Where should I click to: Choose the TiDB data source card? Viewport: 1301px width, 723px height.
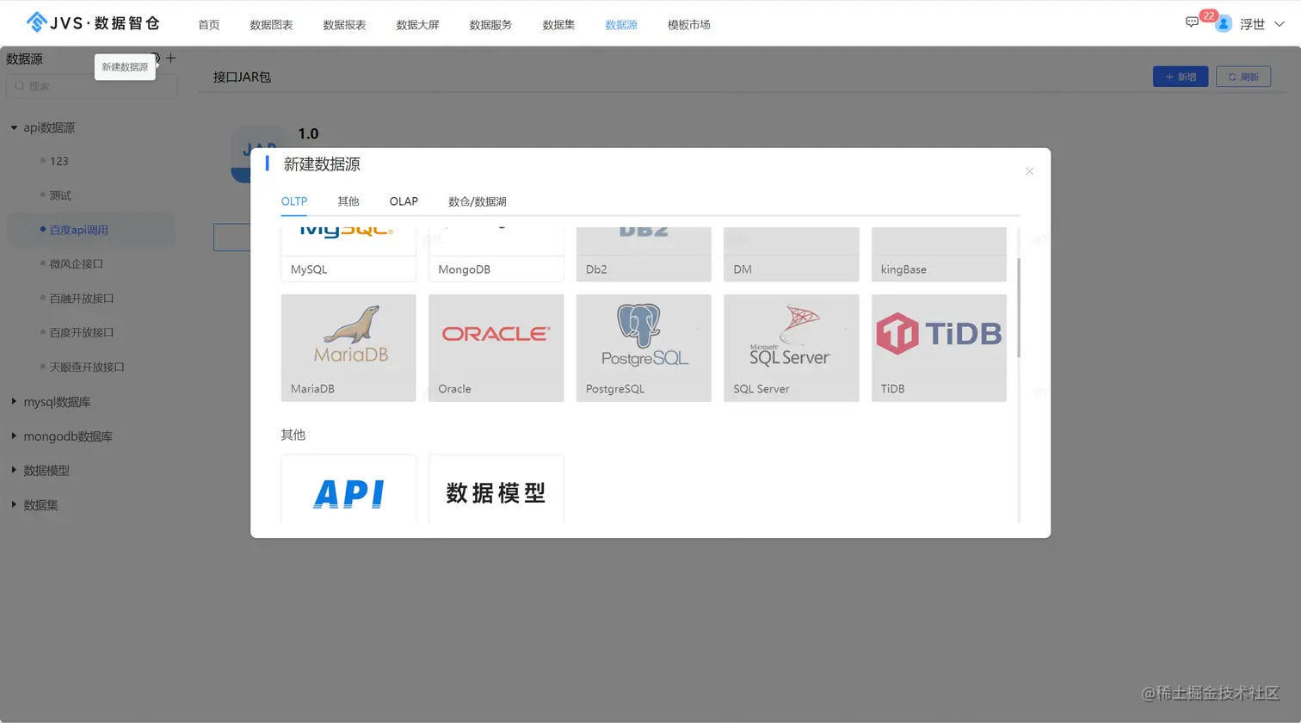click(939, 348)
